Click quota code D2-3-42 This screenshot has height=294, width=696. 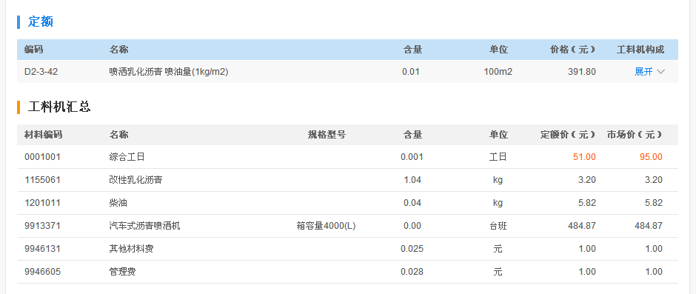41,72
